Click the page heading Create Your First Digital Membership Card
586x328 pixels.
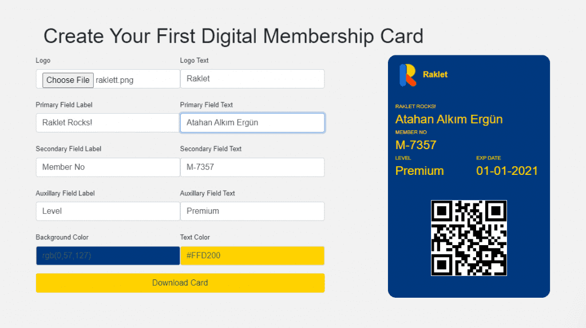(x=233, y=36)
